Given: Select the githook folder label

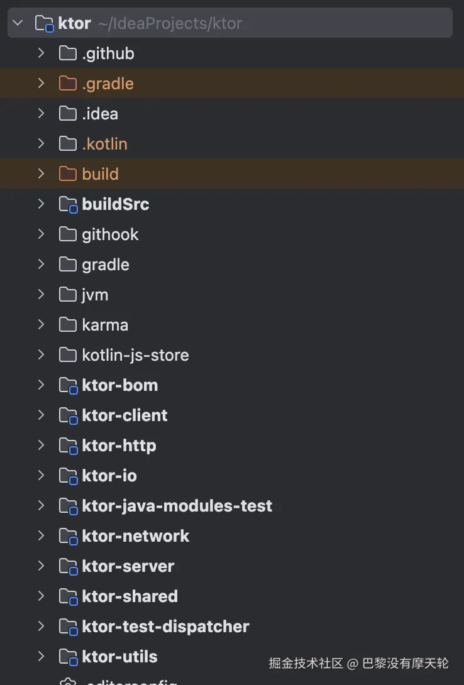Looking at the screenshot, I should point(110,234).
